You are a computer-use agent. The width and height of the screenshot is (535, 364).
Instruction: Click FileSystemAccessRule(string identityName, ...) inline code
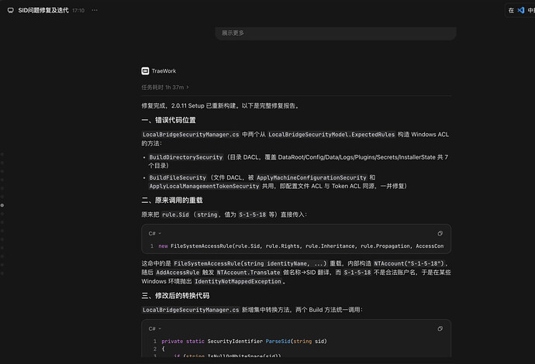point(250,263)
